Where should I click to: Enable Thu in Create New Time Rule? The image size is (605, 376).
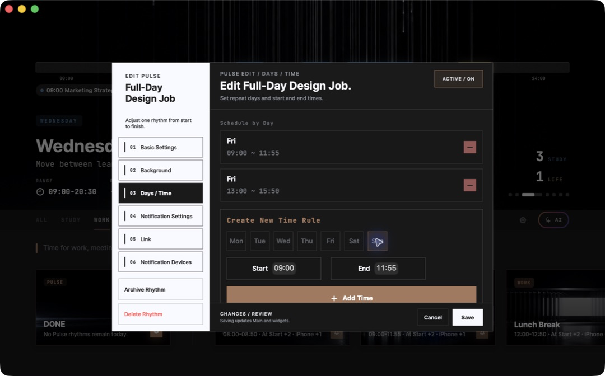(307, 241)
